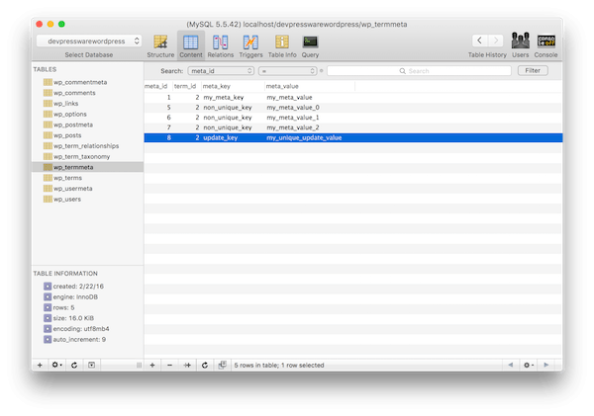594x416 pixels.
Task: Go forward in table history
Action: (496, 41)
